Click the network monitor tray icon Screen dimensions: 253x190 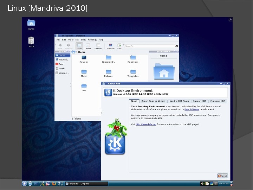(211, 184)
